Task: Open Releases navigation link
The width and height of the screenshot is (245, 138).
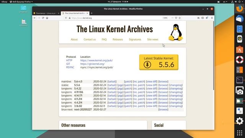Action: coord(118,39)
